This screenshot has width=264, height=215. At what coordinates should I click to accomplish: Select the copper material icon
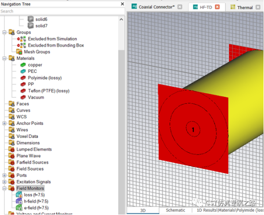[x=23, y=65]
